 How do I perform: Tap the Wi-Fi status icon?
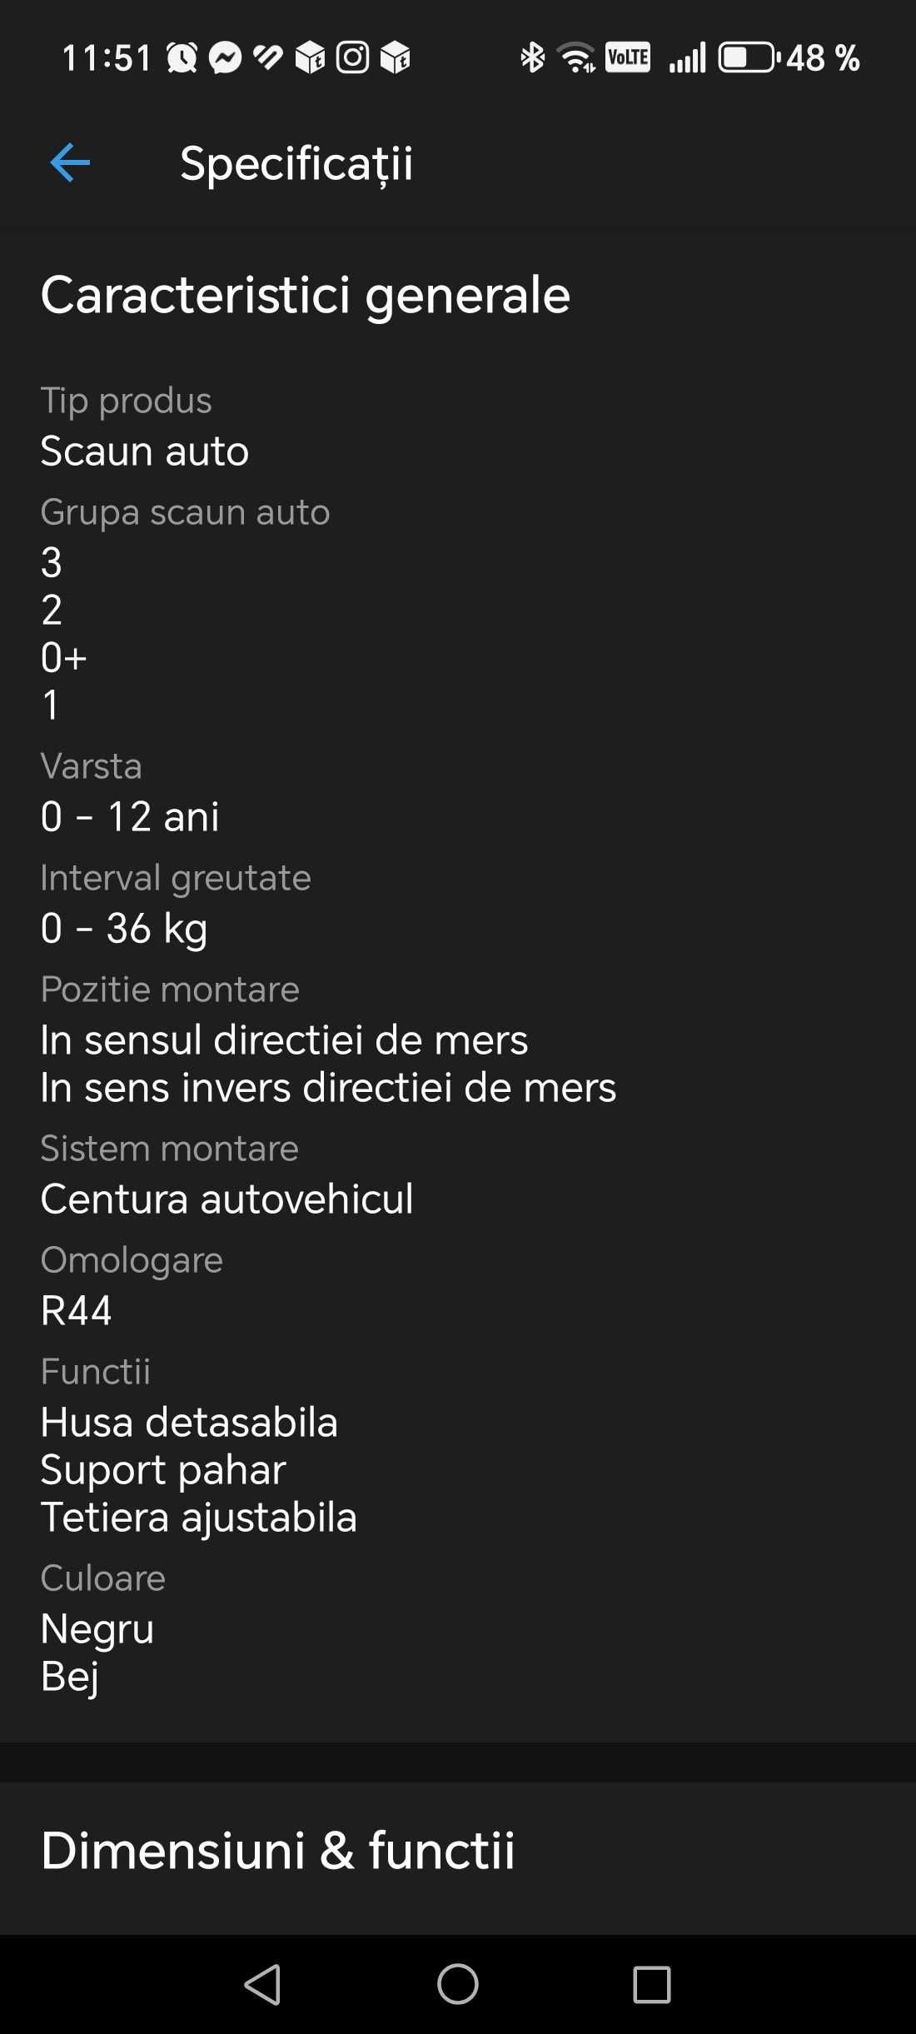(577, 57)
